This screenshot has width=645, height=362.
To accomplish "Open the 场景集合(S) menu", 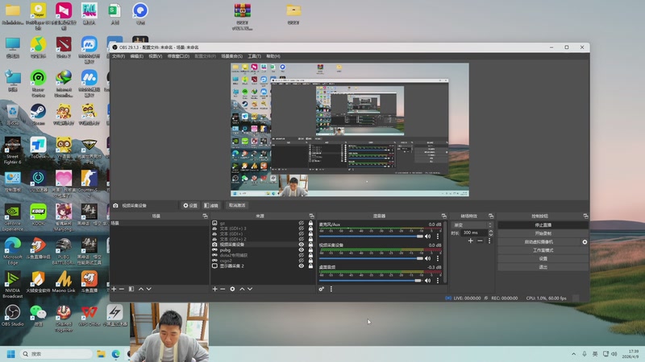I will (232, 56).
